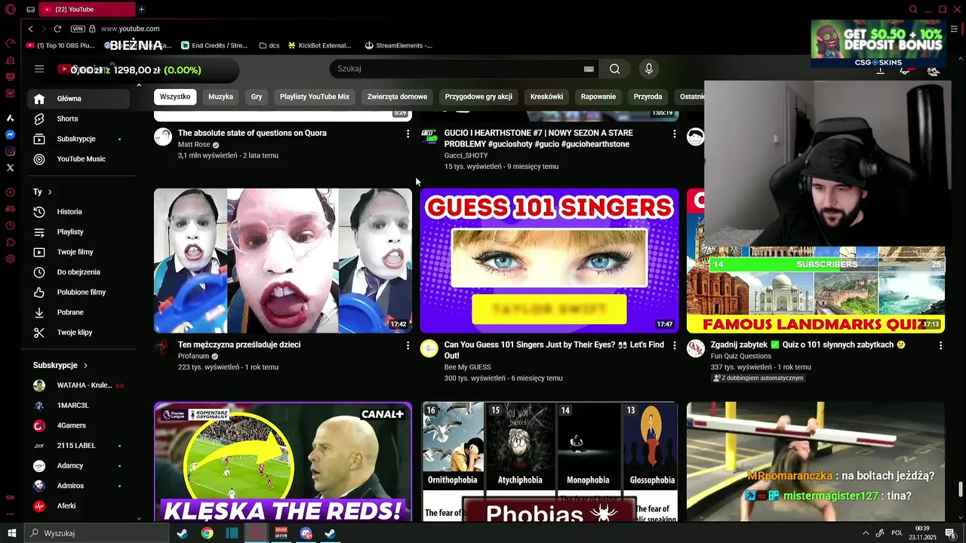Toggle the VPN badge in address bar
The height and width of the screenshot is (543, 966).
pyautogui.click(x=78, y=29)
